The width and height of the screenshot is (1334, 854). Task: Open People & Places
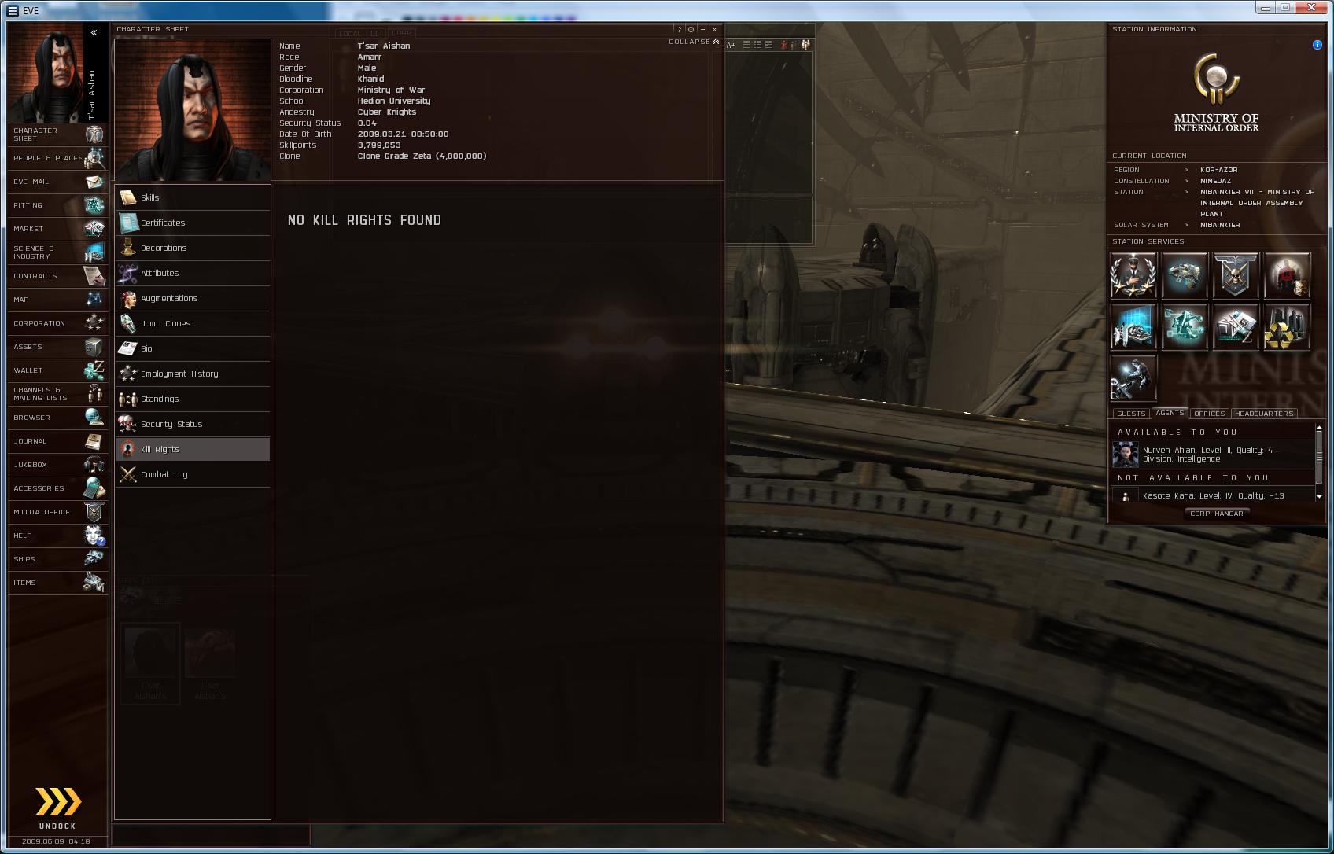pyautogui.click(x=57, y=158)
